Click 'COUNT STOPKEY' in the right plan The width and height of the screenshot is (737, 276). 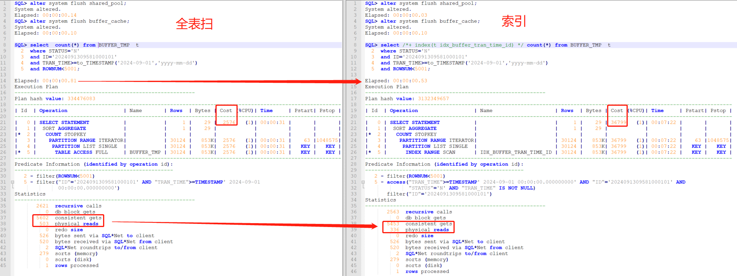click(416, 135)
